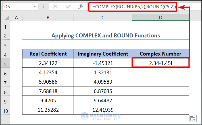Select cell with value 9.4705
Screen dimensions: 202x125
(48, 100)
